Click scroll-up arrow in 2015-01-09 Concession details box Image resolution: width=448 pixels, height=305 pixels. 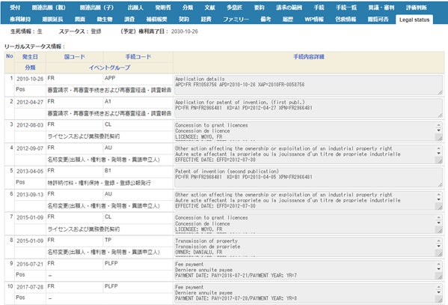click(x=438, y=217)
